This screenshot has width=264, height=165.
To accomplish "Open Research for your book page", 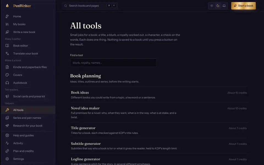I will (x=28, y=126).
